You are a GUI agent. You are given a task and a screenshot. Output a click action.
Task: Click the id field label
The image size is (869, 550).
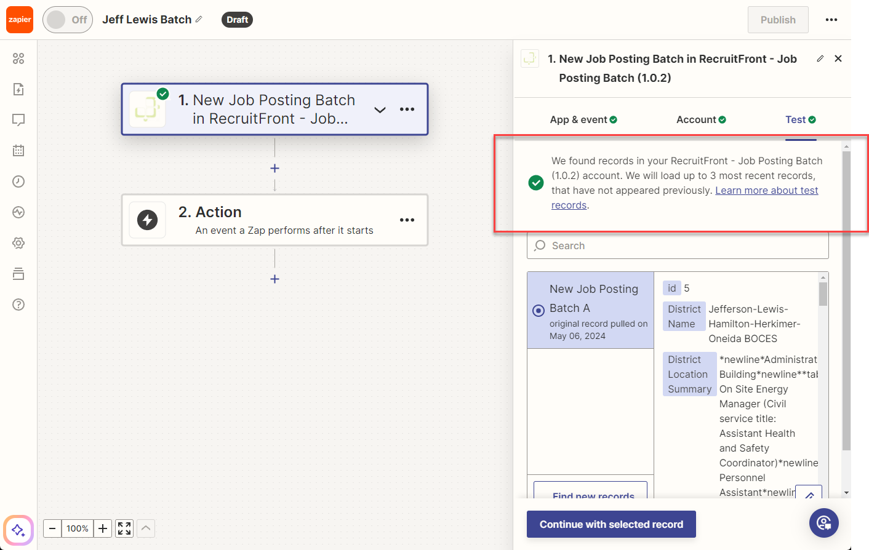[671, 288]
